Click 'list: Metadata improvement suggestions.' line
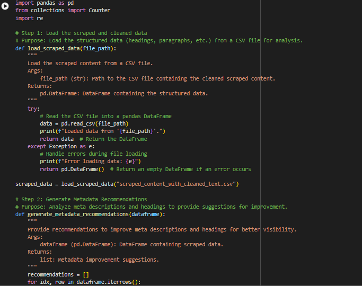362x286 pixels. (100, 260)
